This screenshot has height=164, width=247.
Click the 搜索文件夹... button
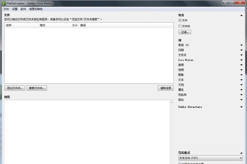tap(37, 88)
